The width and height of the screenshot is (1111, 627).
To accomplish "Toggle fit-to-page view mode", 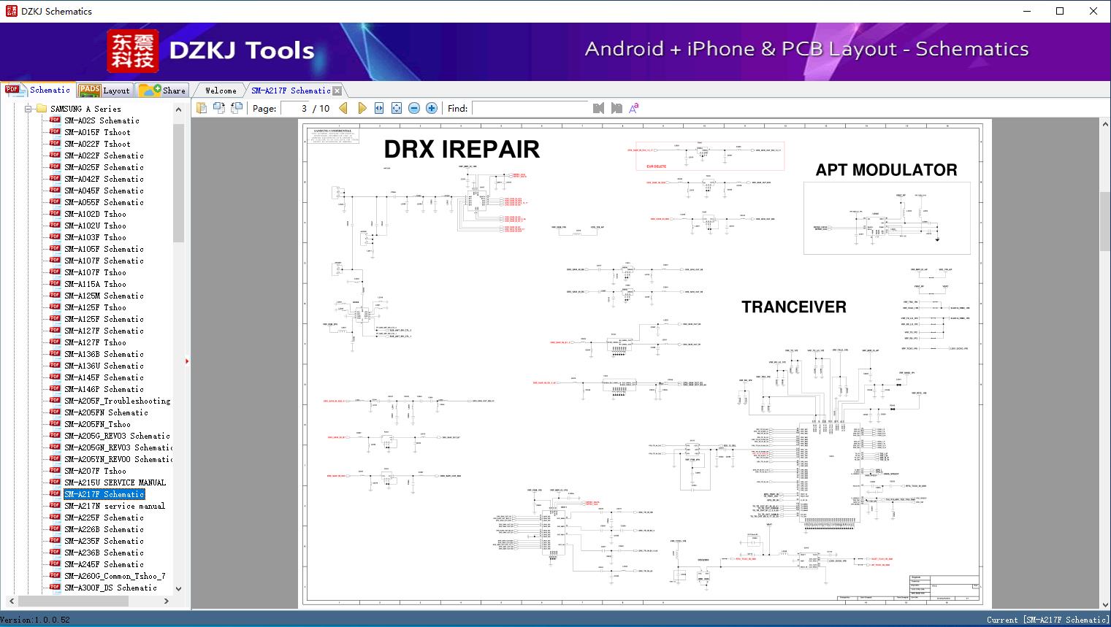I will (x=396, y=108).
